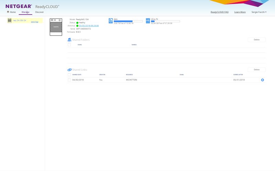This screenshot has height=171, width=275.
Task: Click the data volume disk icon
Action: [x=111, y=21]
